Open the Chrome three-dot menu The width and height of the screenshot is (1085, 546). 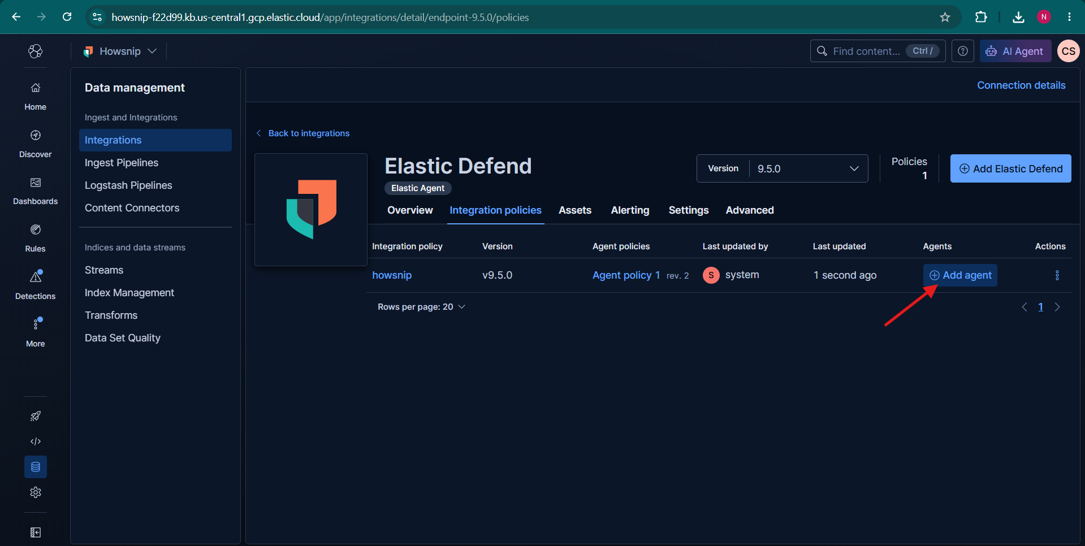pos(1069,17)
